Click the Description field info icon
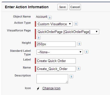 click(71, 76)
